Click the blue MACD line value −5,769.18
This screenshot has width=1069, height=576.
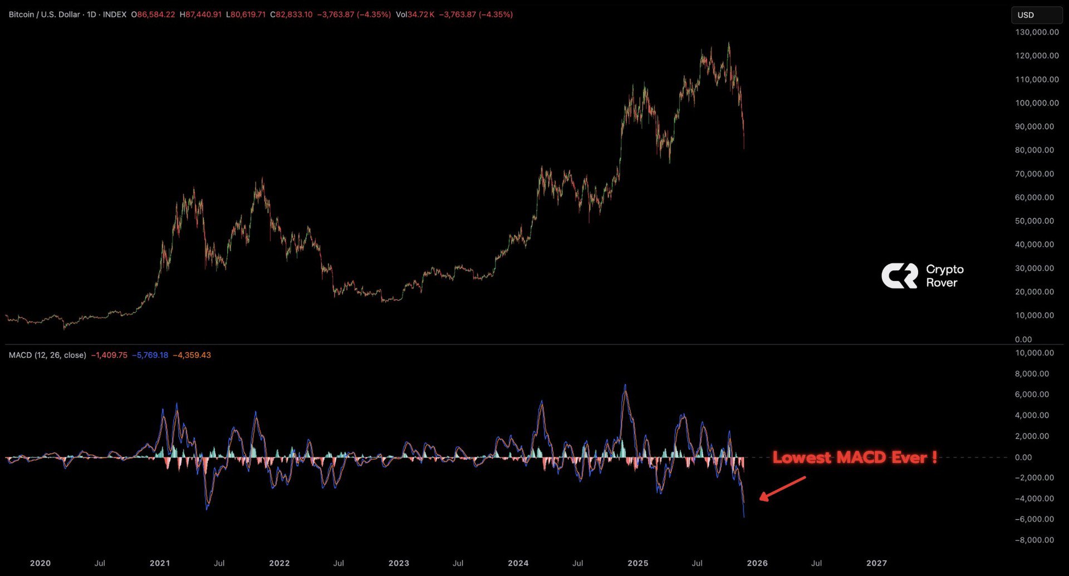click(150, 355)
